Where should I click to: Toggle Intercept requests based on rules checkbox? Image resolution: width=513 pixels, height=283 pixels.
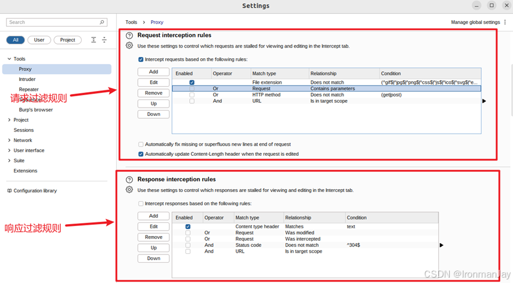click(141, 59)
